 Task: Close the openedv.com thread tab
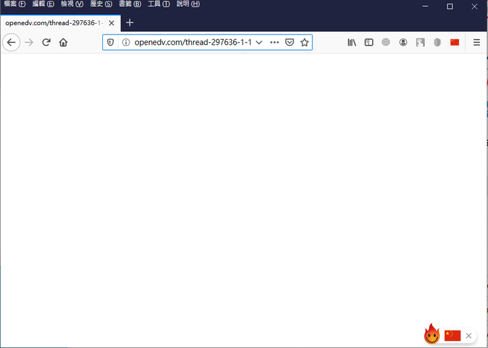(111, 23)
